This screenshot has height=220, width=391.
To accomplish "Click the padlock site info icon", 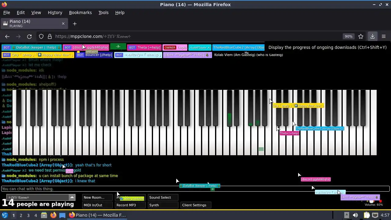I will [49, 36].
